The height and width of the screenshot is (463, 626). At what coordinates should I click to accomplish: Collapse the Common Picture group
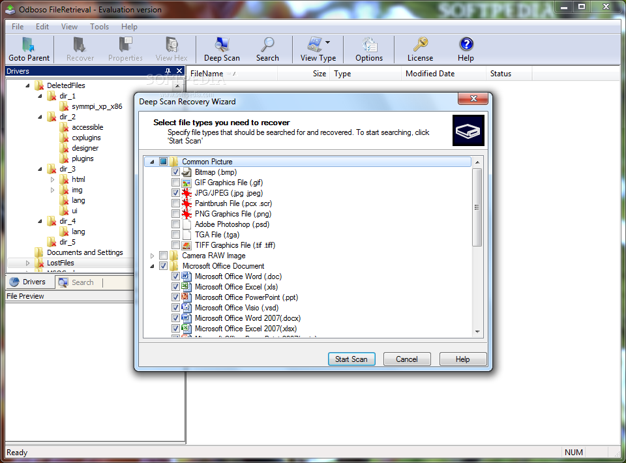click(152, 162)
